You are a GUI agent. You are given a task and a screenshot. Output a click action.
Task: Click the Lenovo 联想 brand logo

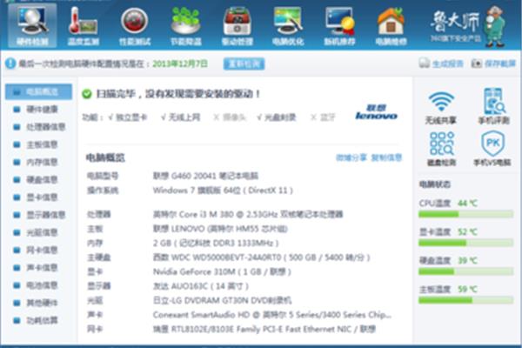376,112
